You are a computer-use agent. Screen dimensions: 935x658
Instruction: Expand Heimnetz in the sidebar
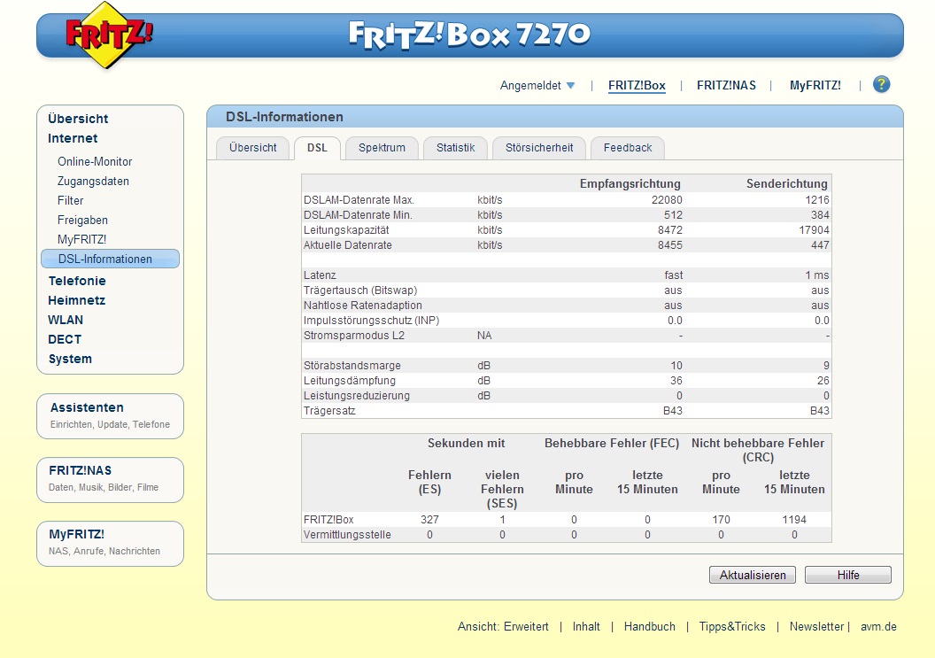[76, 301]
